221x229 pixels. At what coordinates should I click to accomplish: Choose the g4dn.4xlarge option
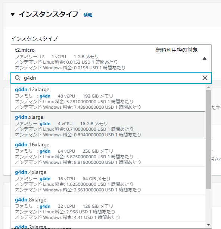(x=108, y=181)
